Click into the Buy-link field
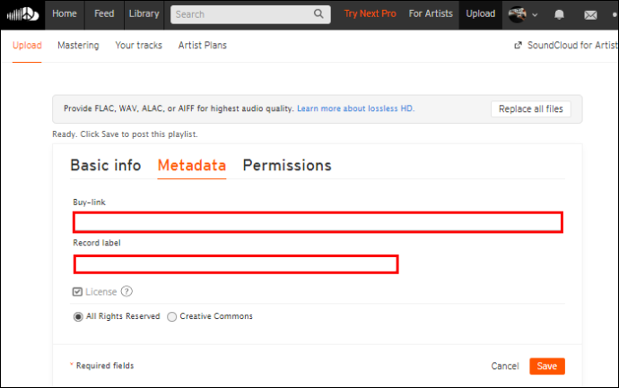This screenshot has width=619, height=388. tap(318, 222)
